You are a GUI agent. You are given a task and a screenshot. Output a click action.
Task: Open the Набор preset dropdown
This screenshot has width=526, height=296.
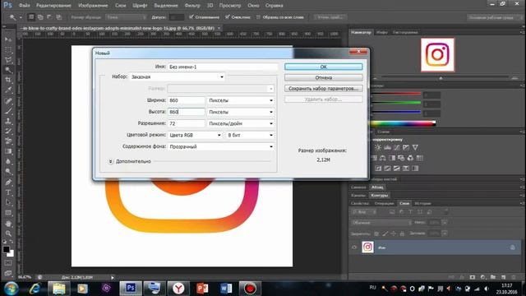click(178, 76)
